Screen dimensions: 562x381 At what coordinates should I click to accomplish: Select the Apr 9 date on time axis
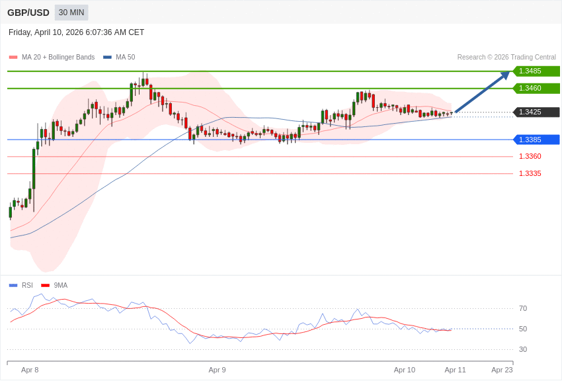coord(217,370)
